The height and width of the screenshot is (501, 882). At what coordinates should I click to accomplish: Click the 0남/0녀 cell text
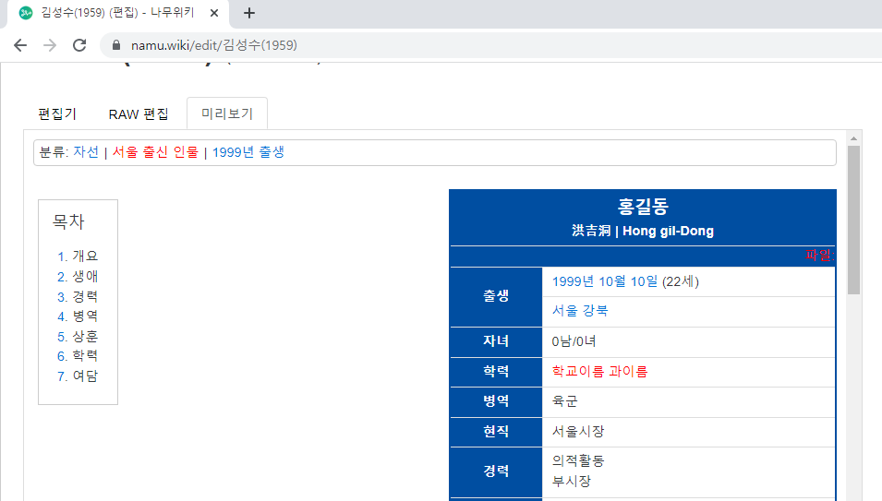click(x=574, y=341)
